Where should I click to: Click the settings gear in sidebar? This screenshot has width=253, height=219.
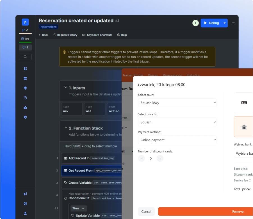25,117
